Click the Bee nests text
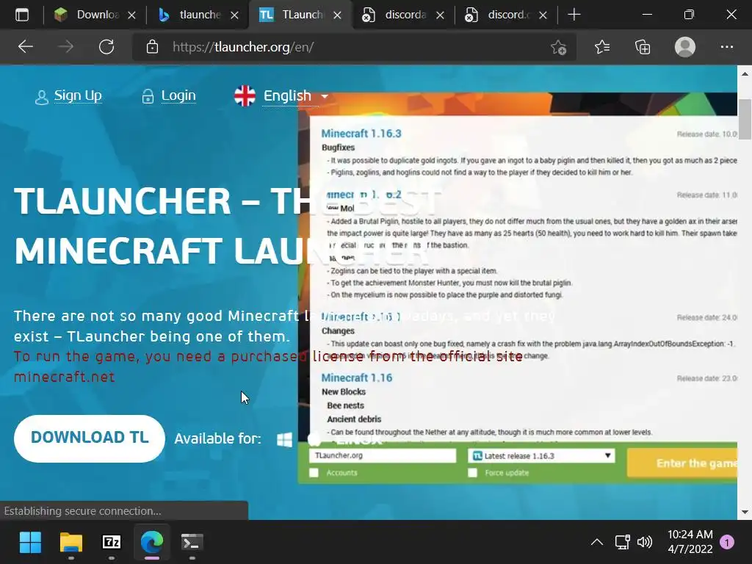The image size is (752, 564). pyautogui.click(x=345, y=405)
